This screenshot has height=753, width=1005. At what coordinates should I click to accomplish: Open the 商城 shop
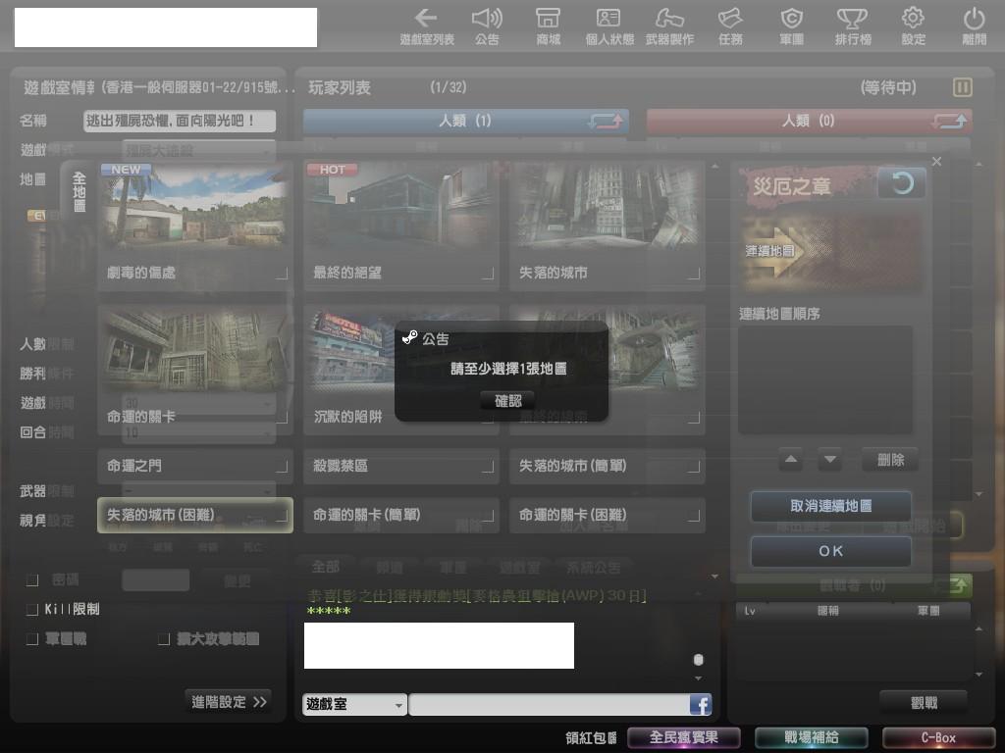coord(548,26)
